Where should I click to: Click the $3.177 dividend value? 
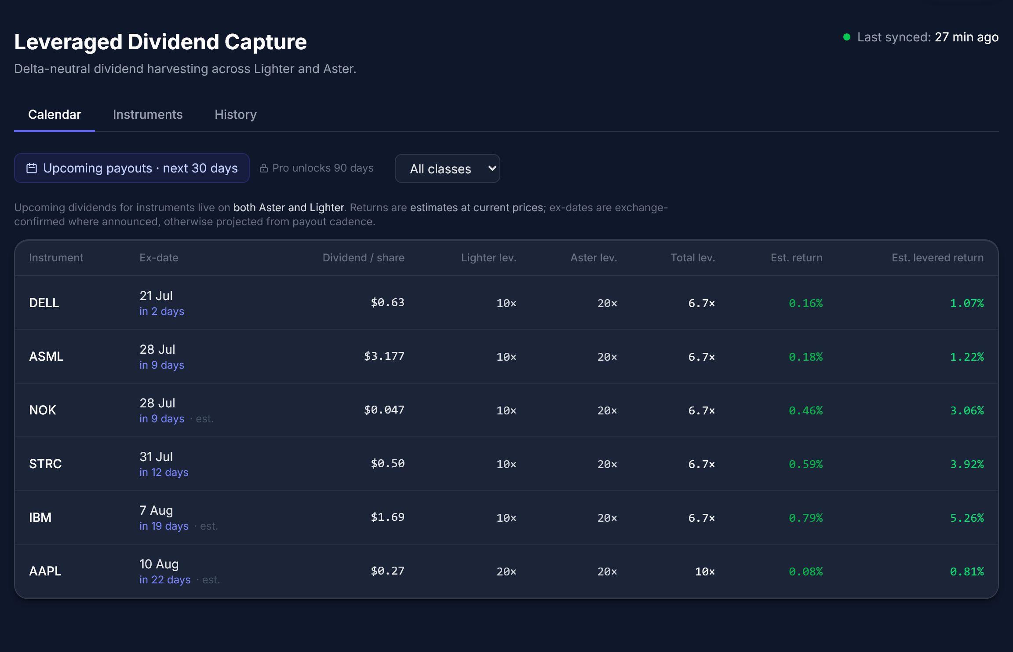click(x=384, y=356)
